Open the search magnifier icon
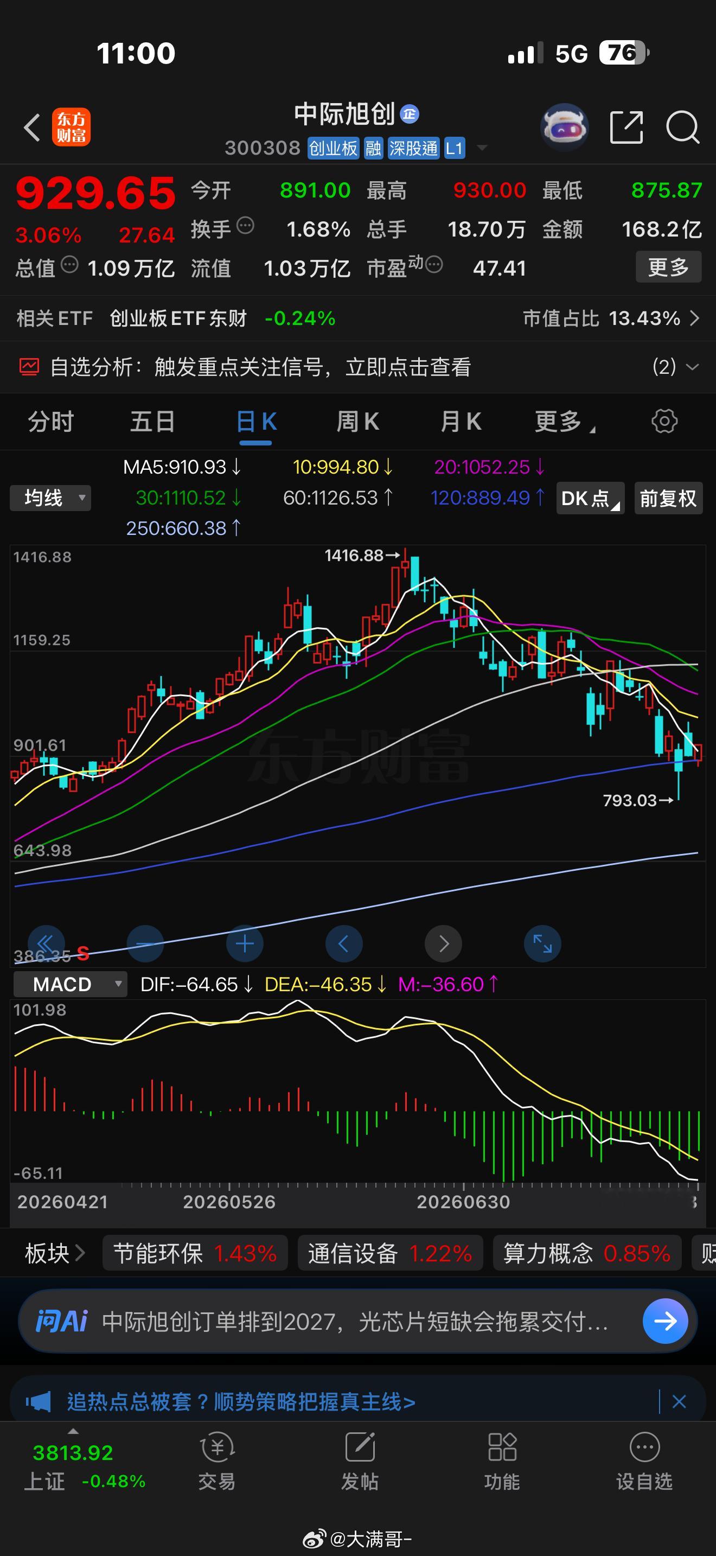This screenshot has width=716, height=1556. coord(683,127)
